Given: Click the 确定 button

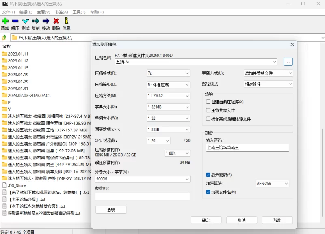Looking at the screenshot, I should coord(206,220).
